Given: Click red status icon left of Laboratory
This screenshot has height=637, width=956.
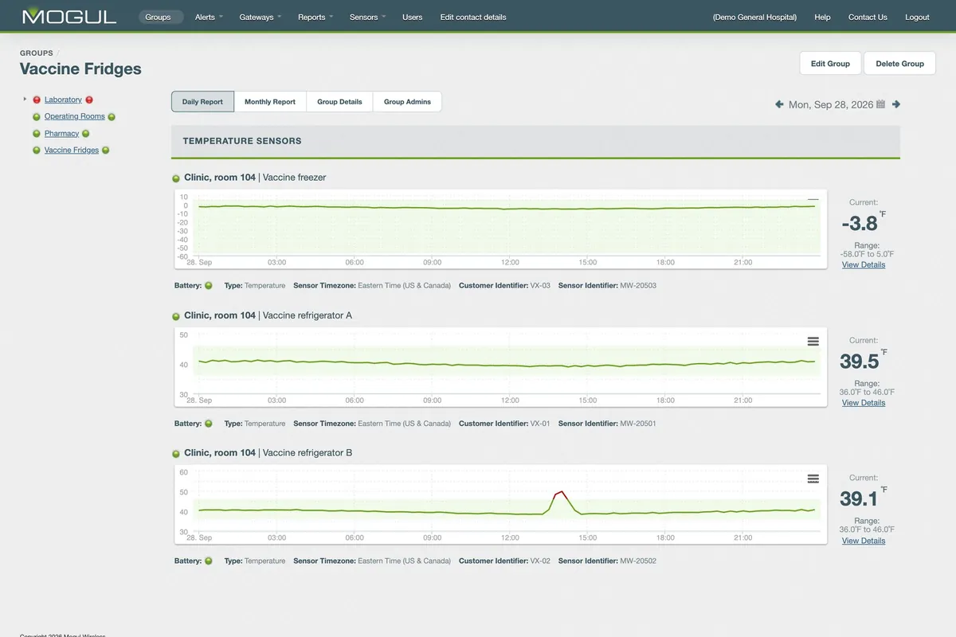Looking at the screenshot, I should [37, 100].
